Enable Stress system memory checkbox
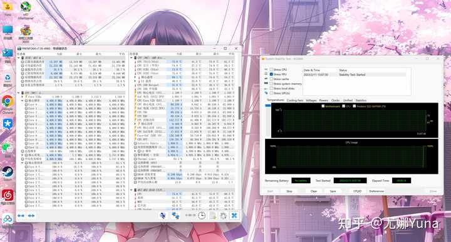The height and width of the screenshot is (242, 451). tap(271, 84)
